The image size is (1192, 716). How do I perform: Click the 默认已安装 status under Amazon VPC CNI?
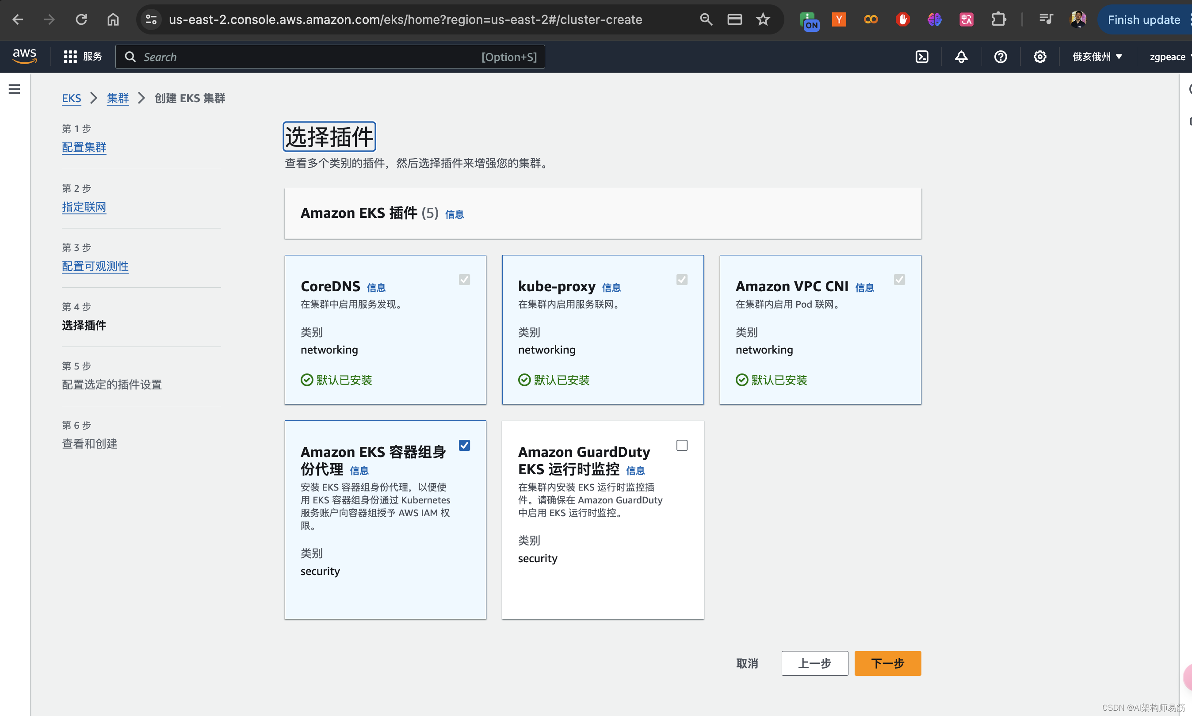771,380
